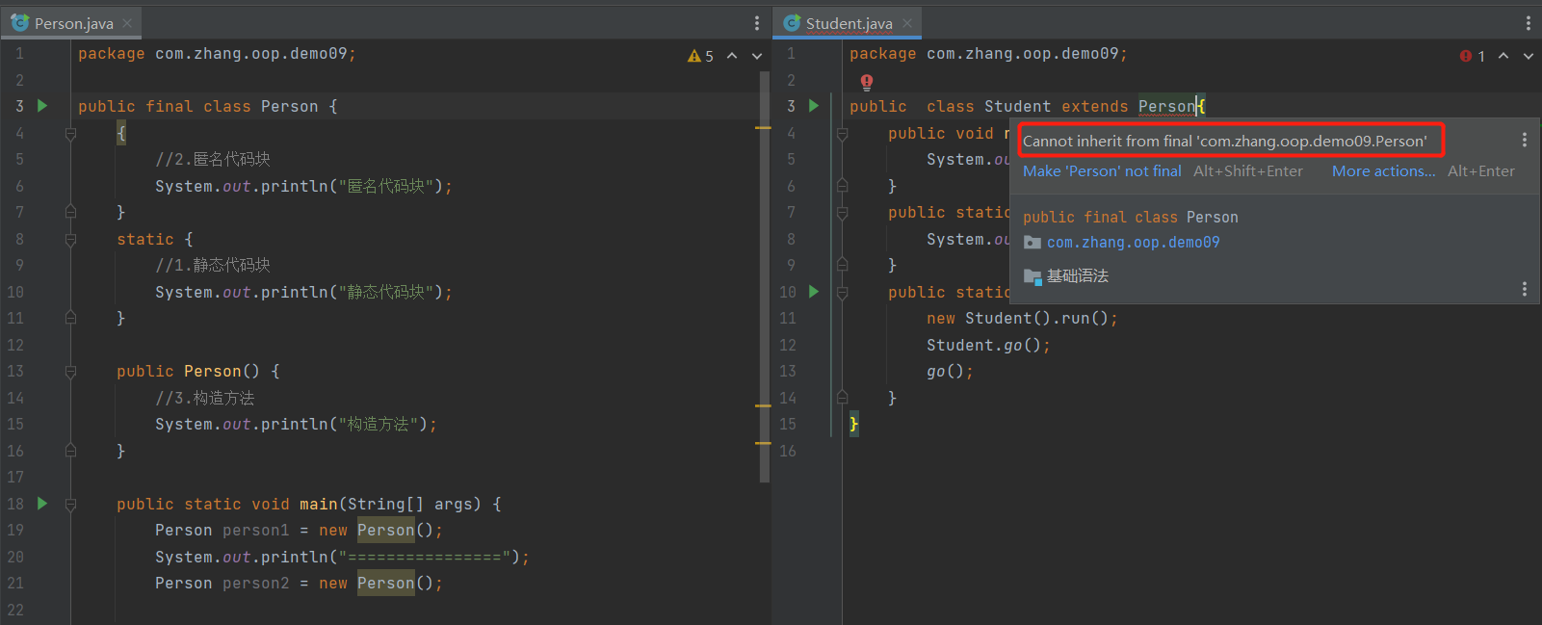Click 'new Student().run();' code line

pos(1022,318)
